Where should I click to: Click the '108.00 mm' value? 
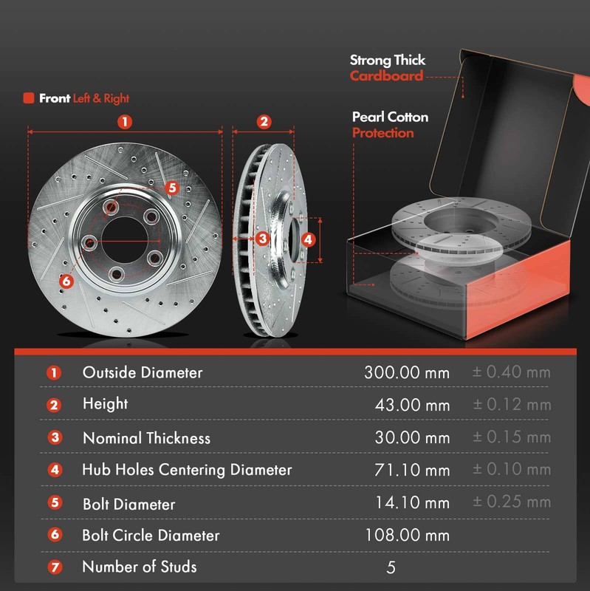pos(408,535)
